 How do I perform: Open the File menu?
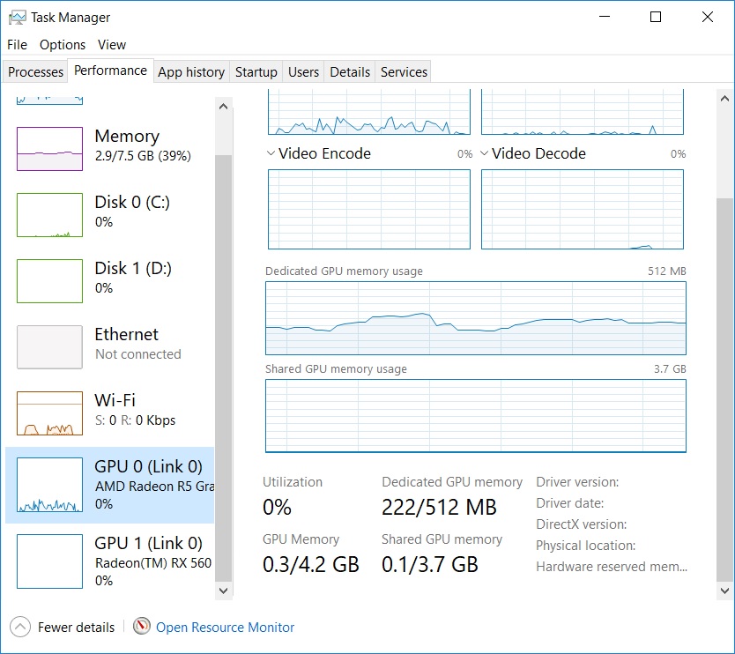[x=17, y=45]
